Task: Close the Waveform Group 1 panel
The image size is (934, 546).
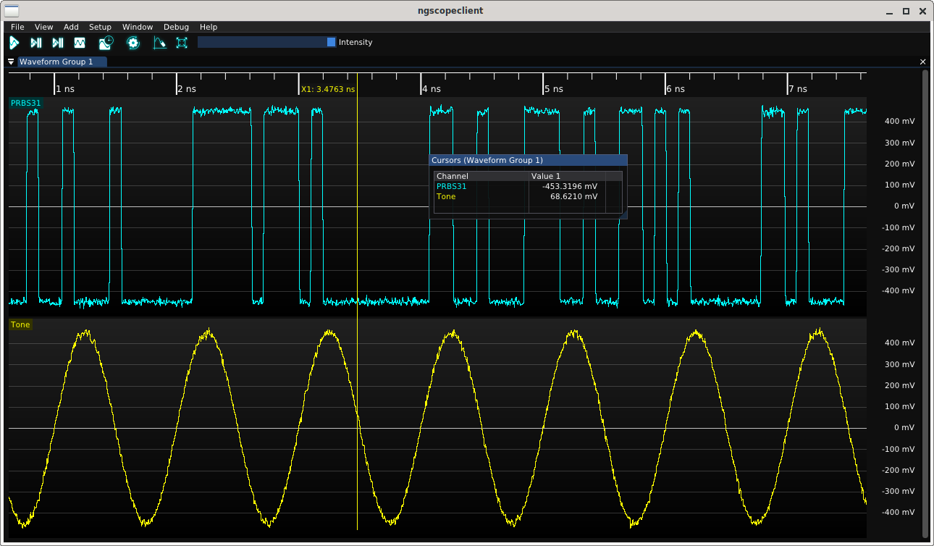Action: click(922, 62)
